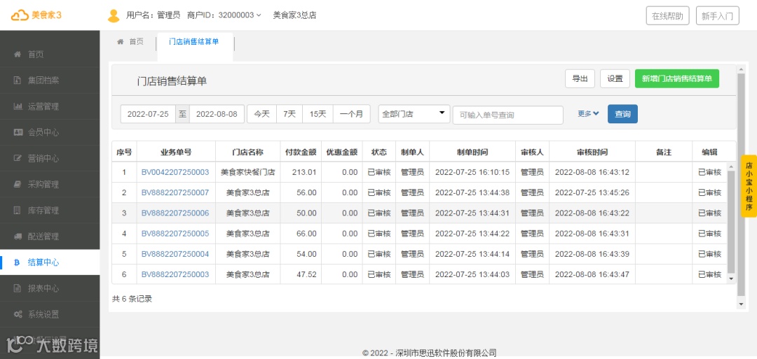Click the start date field 2022-07-25
This screenshot has width=757, height=359.
coord(148,114)
